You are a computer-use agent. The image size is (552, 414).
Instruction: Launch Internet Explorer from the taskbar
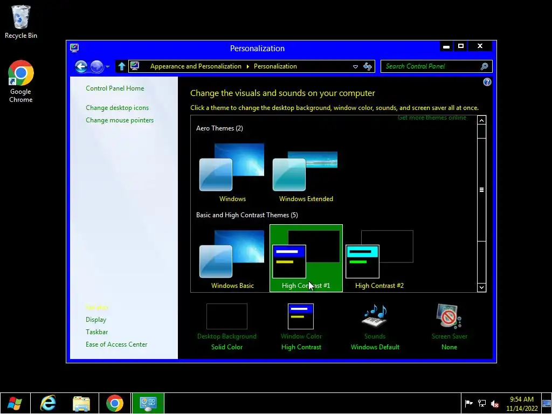click(48, 403)
